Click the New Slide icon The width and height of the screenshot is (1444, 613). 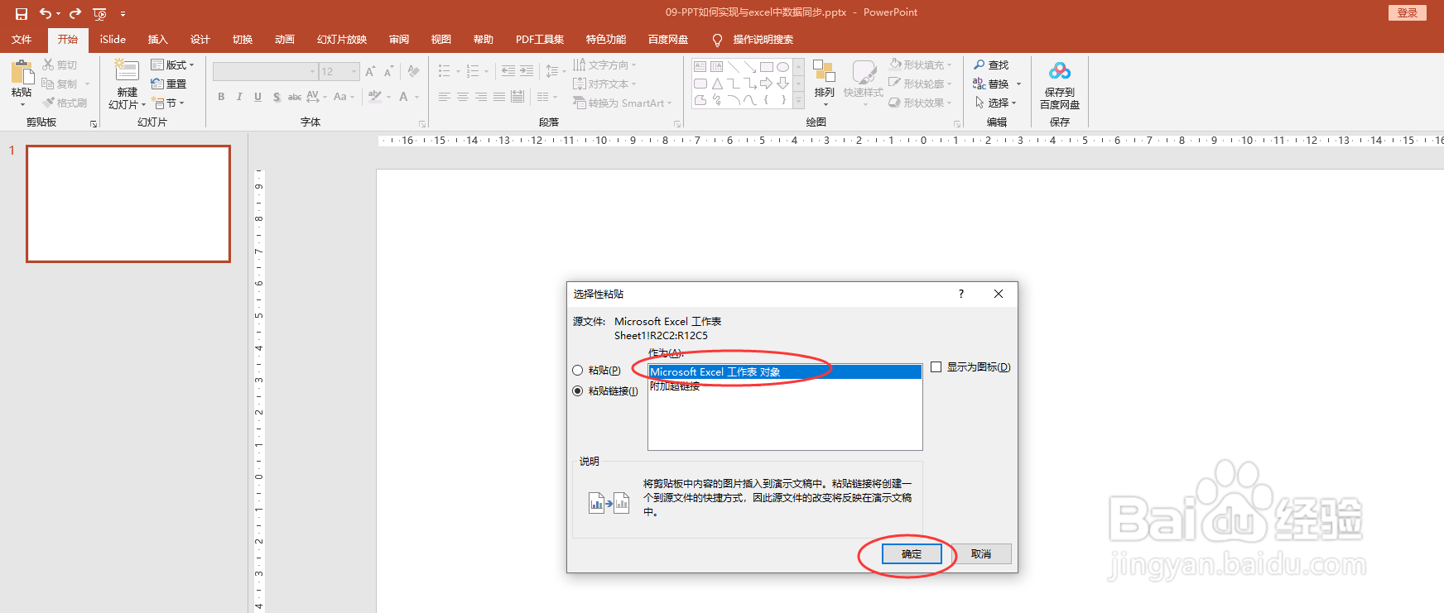coord(127,71)
